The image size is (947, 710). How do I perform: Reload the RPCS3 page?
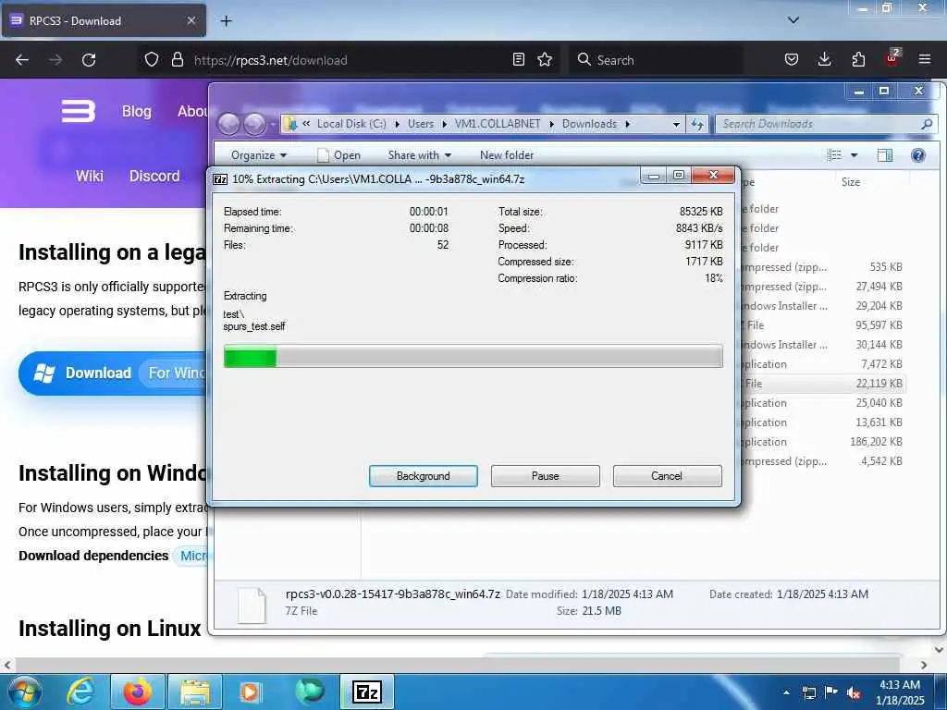[89, 60]
